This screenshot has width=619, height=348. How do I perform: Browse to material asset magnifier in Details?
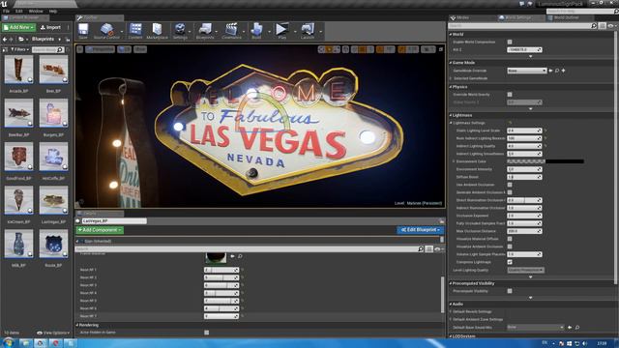pos(240,256)
